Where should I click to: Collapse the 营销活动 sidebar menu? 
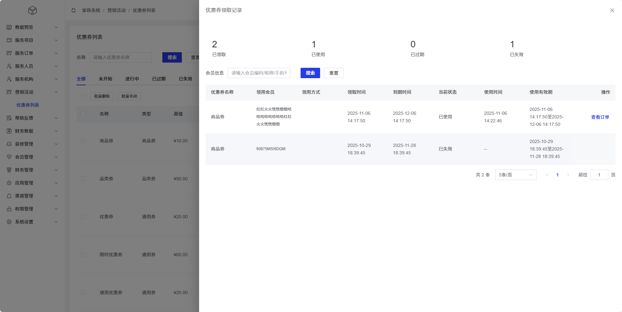[x=56, y=92]
